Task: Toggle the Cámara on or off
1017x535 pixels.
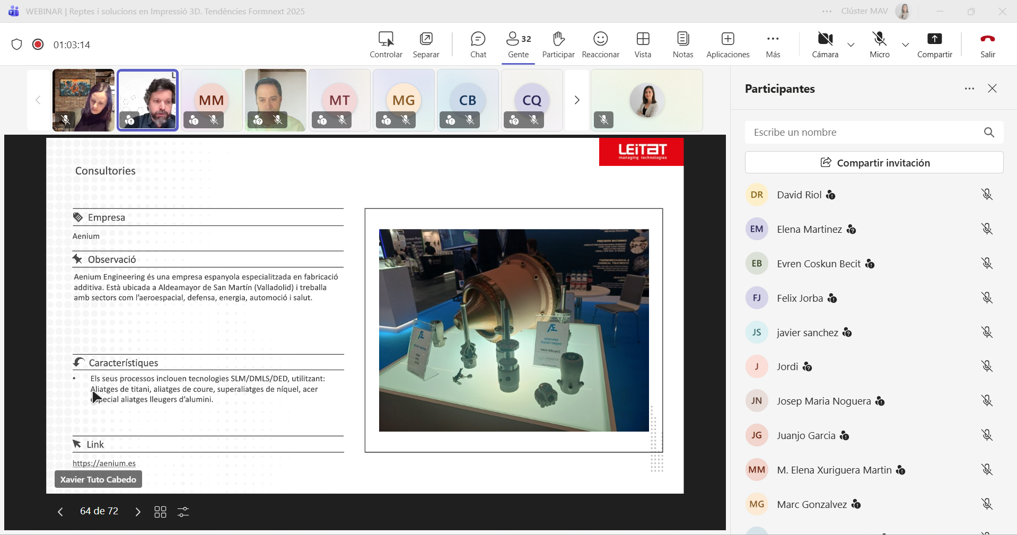Action: click(x=825, y=45)
